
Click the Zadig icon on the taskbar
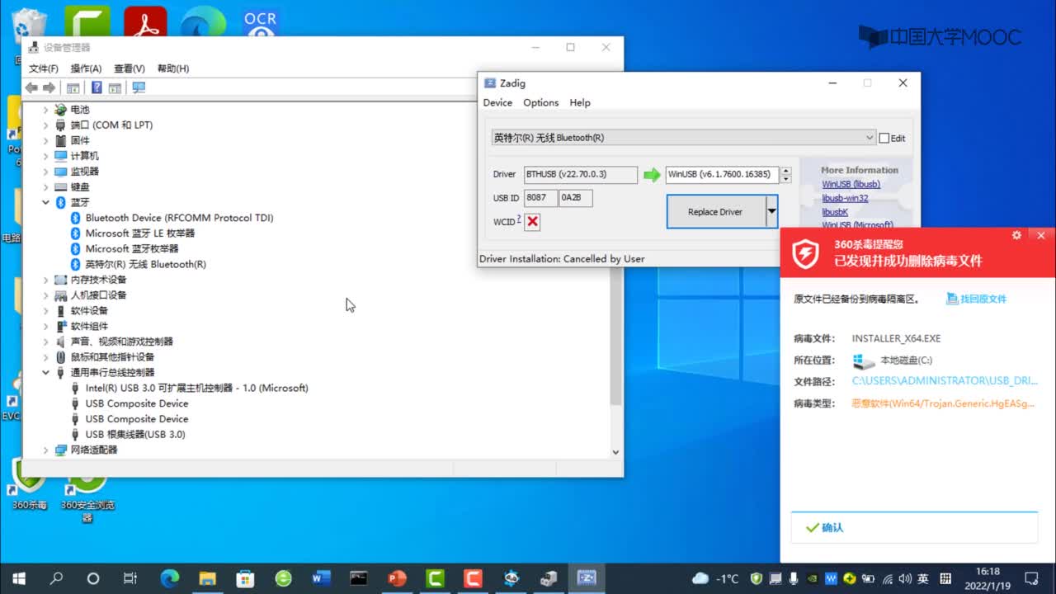587,577
